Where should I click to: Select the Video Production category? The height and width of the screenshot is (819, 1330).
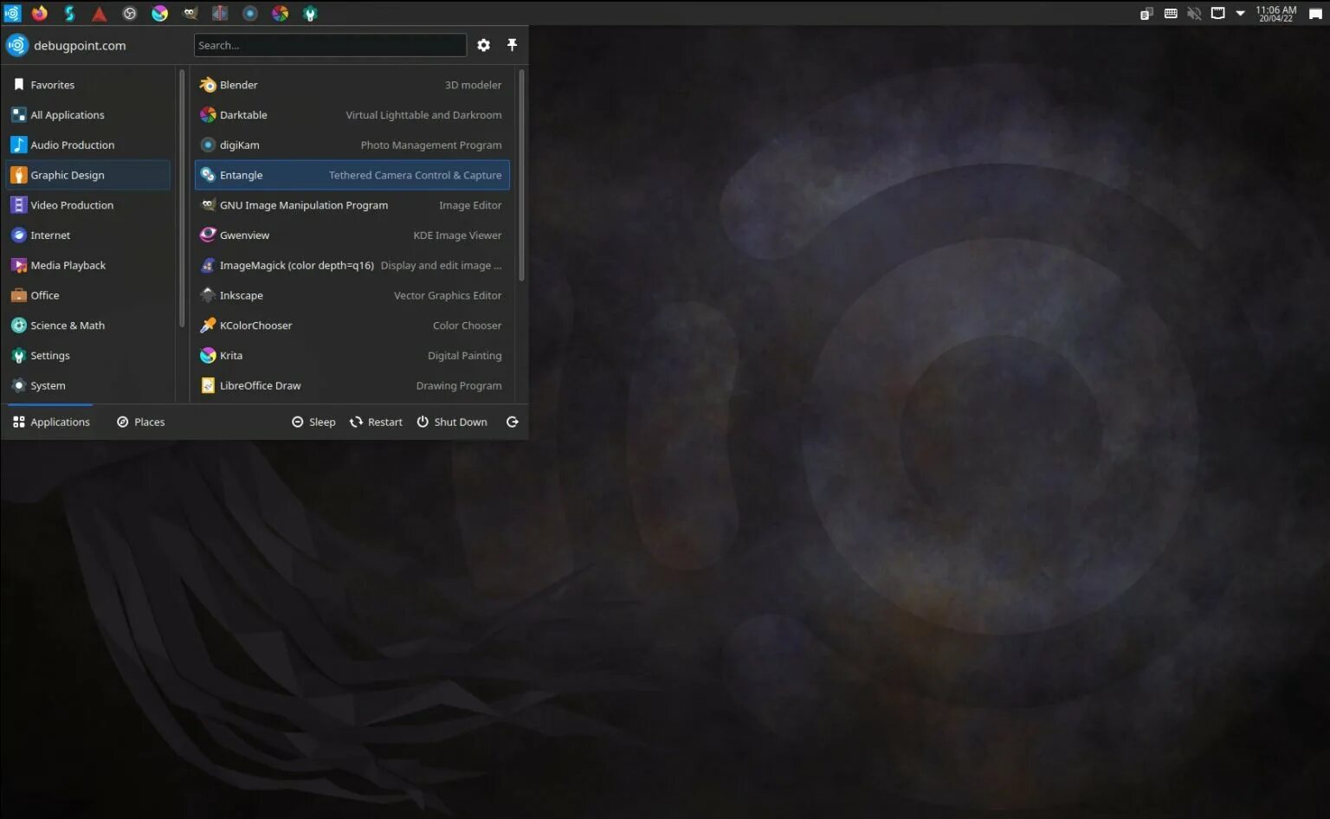pyautogui.click(x=73, y=204)
